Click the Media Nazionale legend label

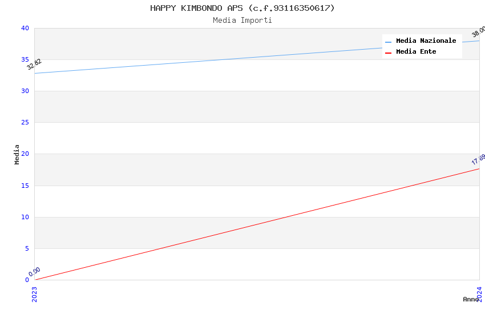426,41
